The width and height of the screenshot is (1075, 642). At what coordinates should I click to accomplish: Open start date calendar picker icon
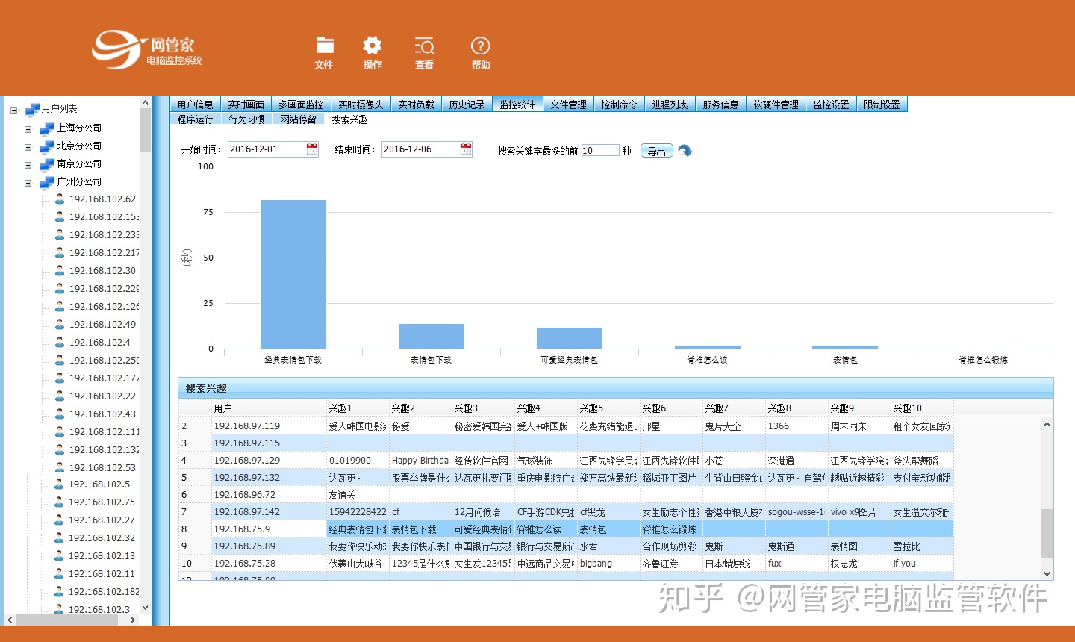click(x=312, y=149)
